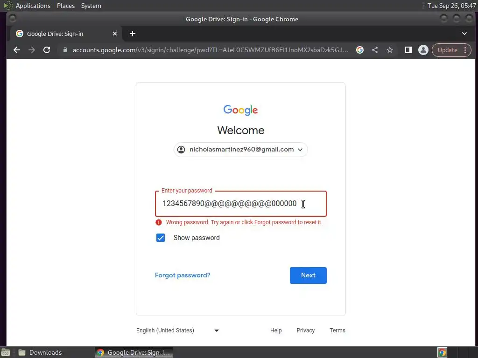Uncheck the Show password checkbox
The image size is (478, 358).
[x=161, y=238]
